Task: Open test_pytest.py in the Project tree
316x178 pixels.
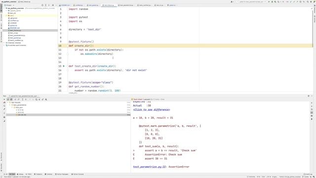Action: click(15, 38)
